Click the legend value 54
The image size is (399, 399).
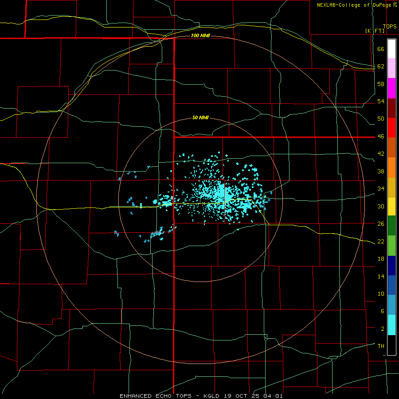point(381,101)
